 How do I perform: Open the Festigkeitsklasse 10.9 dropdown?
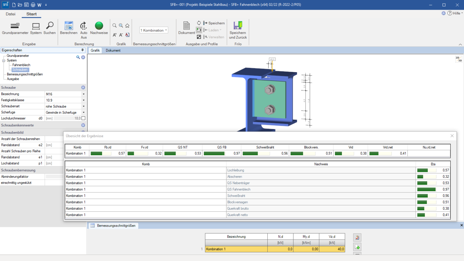click(84, 100)
